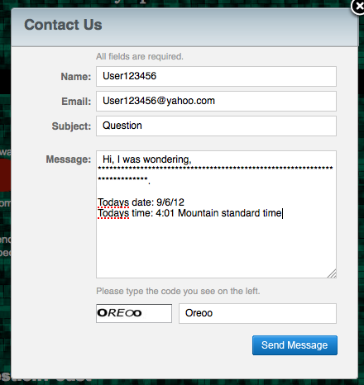
Task: Focus the Name field containing User123456
Action: (216, 76)
